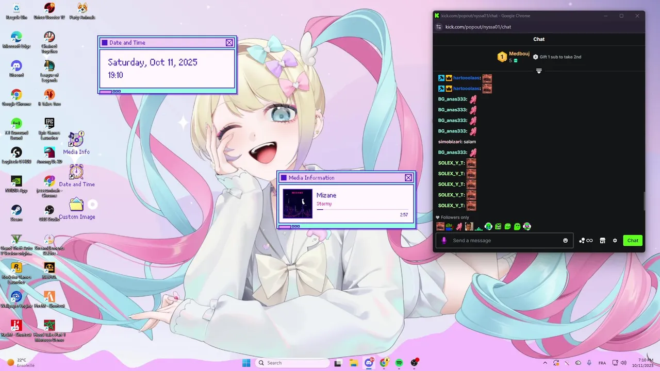Open FiveM Shortcut desktop icon
Screen dimensions: 660x371
[x=49, y=299]
